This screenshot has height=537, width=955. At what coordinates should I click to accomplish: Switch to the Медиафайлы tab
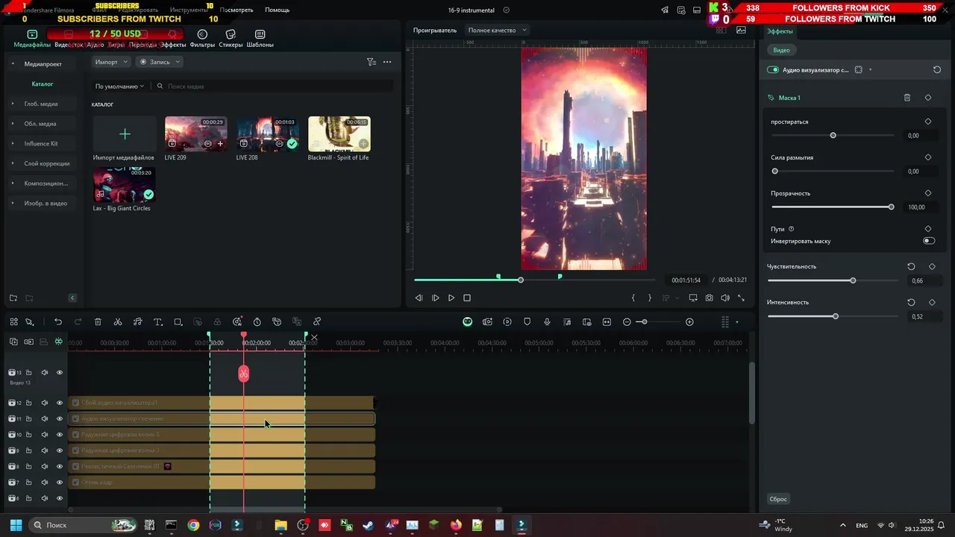point(32,39)
